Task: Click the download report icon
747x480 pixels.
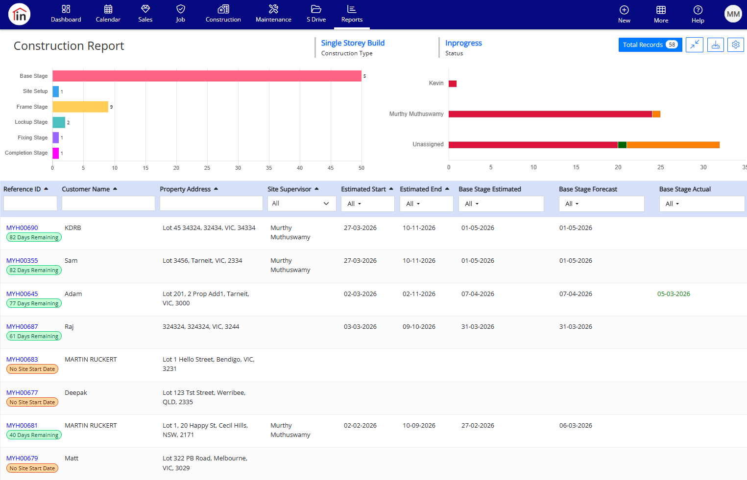Action: tap(716, 45)
